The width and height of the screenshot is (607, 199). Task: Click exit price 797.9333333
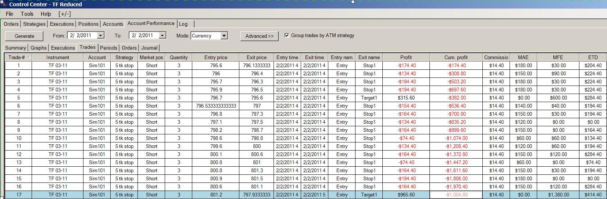257,195
